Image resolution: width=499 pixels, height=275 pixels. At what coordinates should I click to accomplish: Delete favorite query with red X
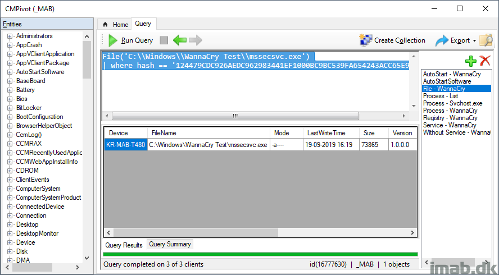click(x=485, y=61)
